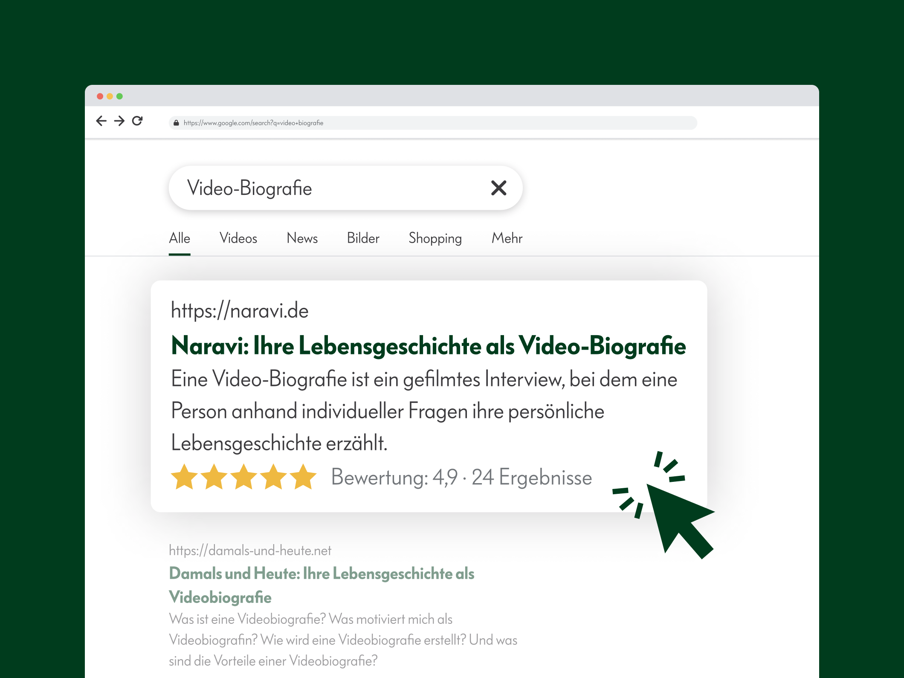Click the padlock icon in address bar
Screen dimensions: 904x678
pyautogui.click(x=176, y=123)
